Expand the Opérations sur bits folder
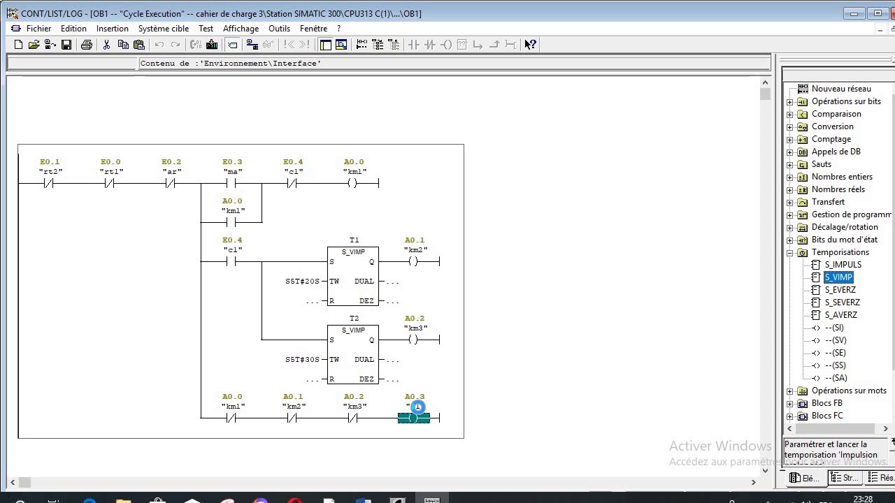The image size is (895, 503). pyautogui.click(x=790, y=102)
